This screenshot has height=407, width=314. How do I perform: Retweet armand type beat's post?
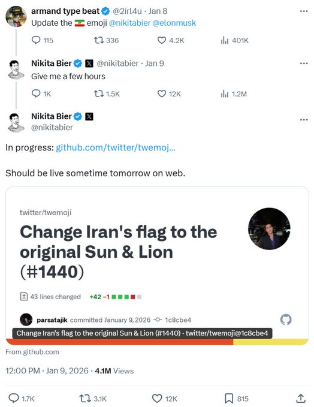tap(99, 40)
